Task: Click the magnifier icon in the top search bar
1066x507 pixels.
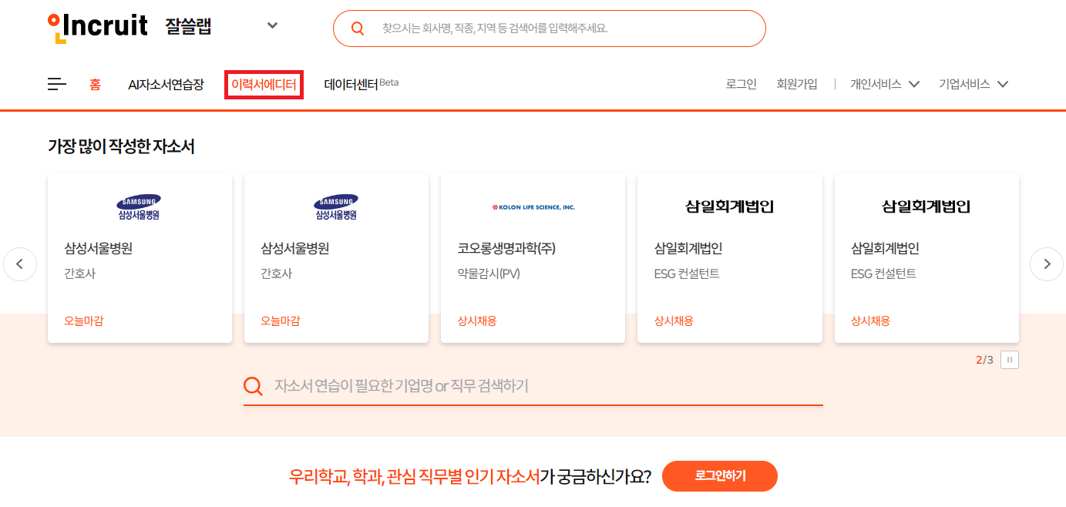Action: (356, 27)
